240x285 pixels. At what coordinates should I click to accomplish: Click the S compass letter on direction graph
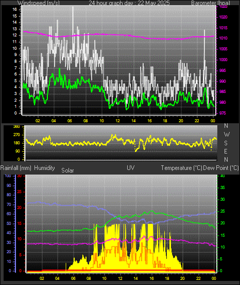(x=226, y=143)
